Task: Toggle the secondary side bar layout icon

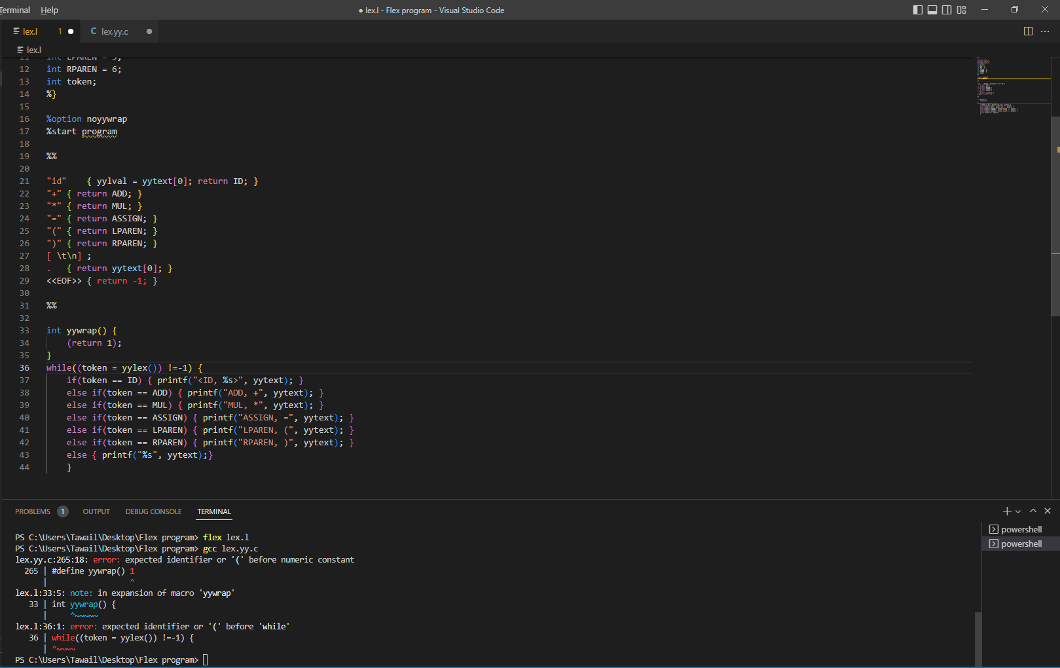Action: pos(947,10)
